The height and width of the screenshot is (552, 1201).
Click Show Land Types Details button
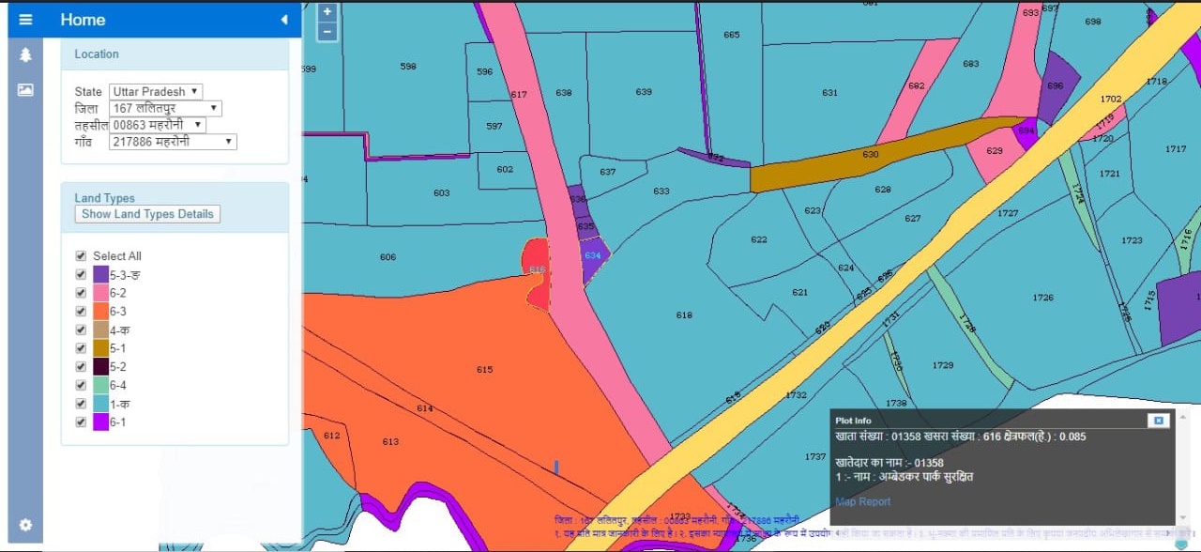pos(147,214)
